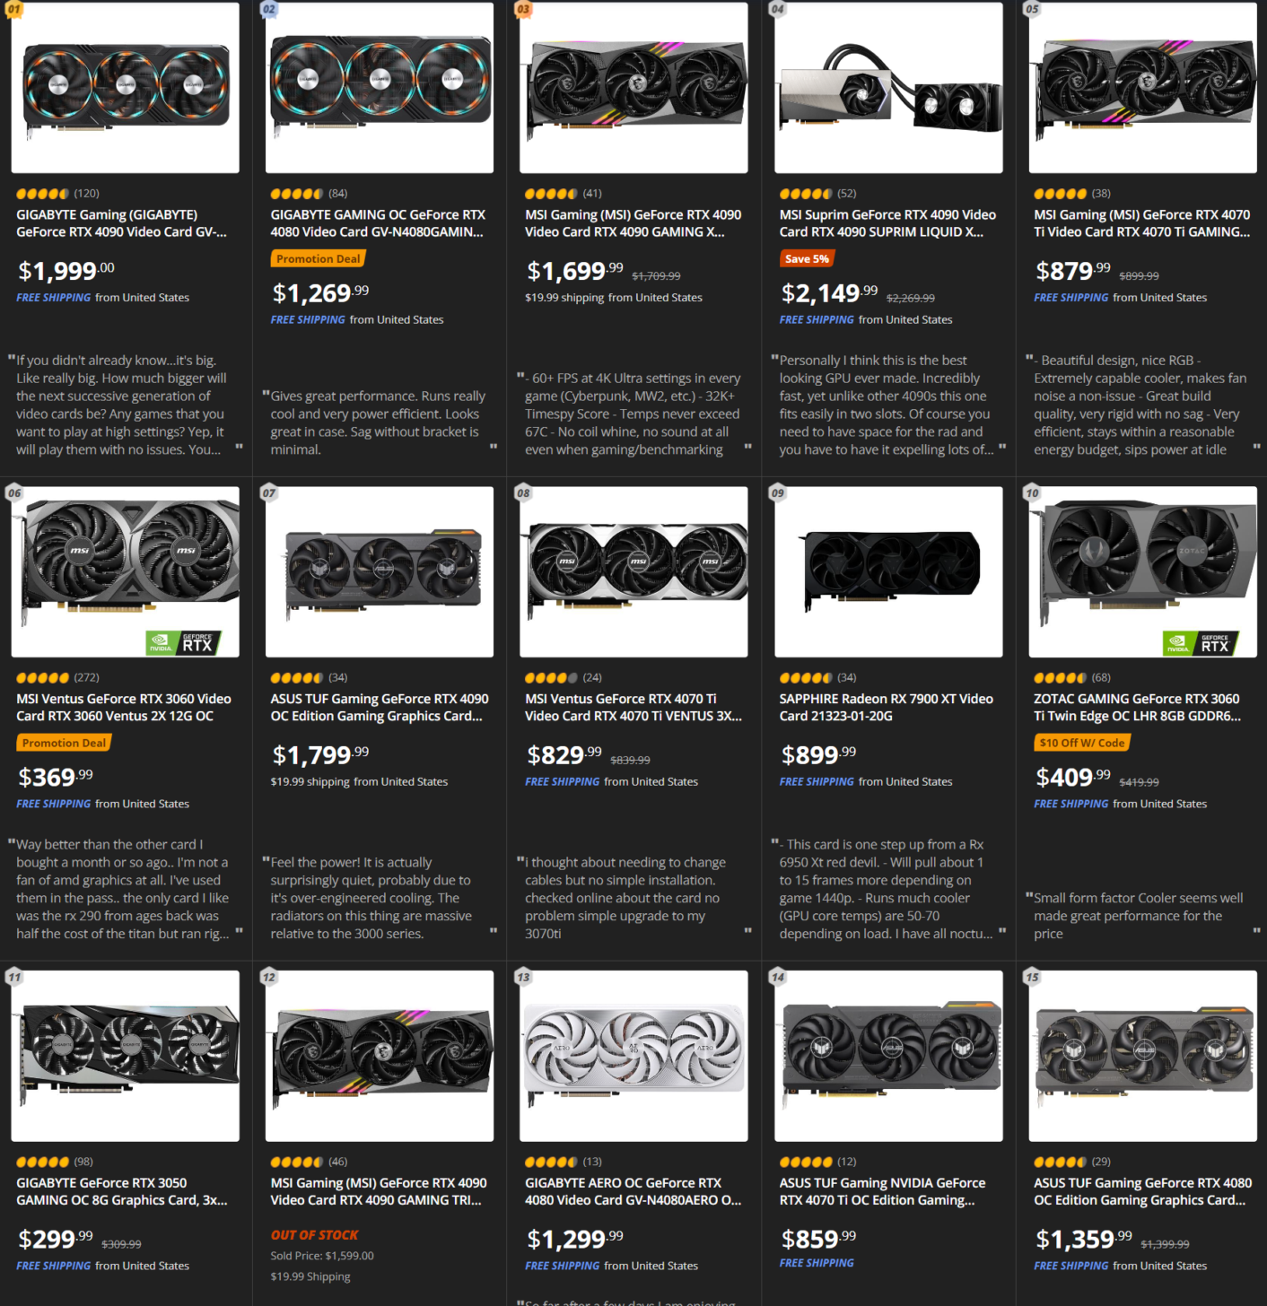Open the ASUS TUF RTX 4070 Ti OC image
The width and height of the screenshot is (1267, 1306).
click(x=888, y=1056)
